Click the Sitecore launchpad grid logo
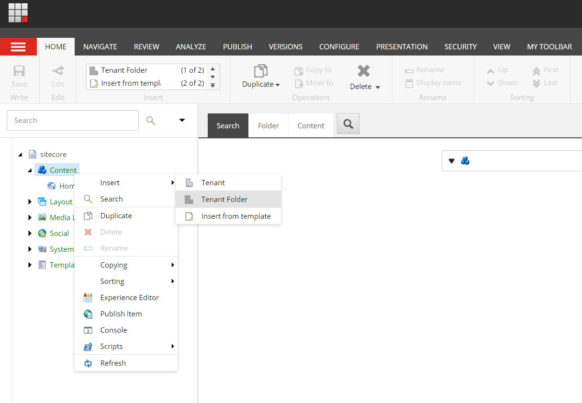 click(x=18, y=13)
